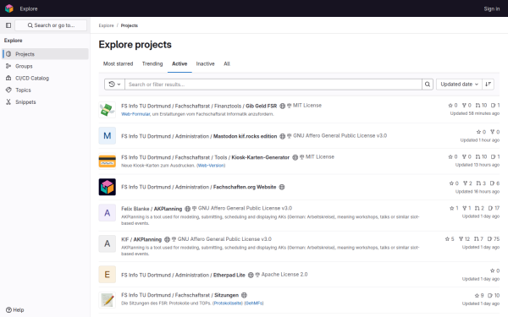Click the Help link at bottom

coord(15,310)
